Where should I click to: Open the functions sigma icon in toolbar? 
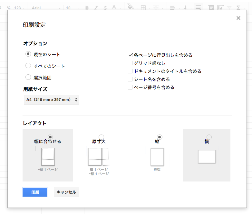coord(238,8)
